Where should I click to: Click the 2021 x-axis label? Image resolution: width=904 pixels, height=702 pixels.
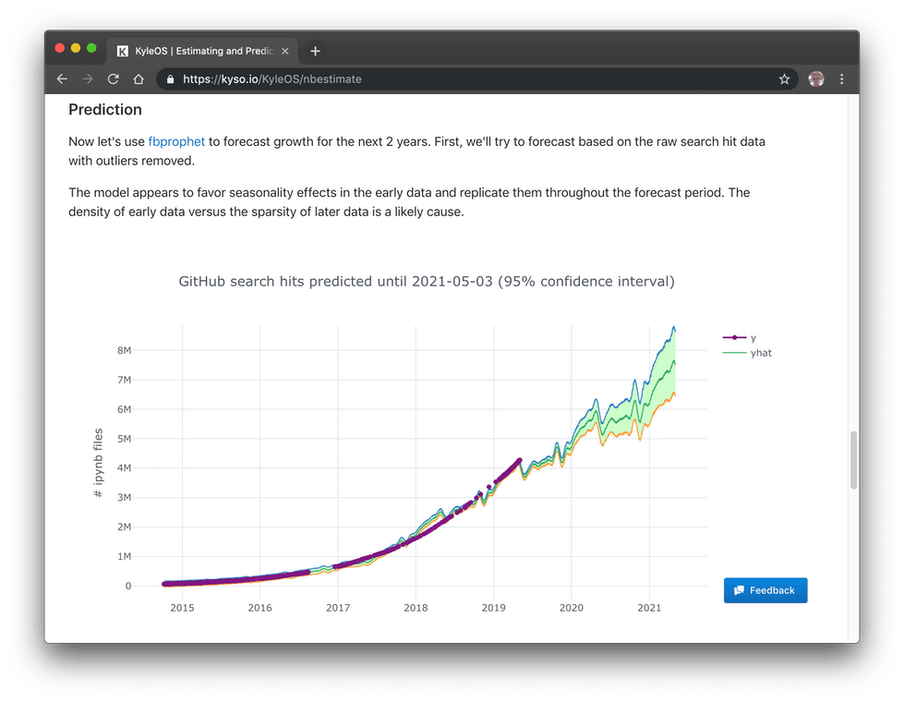click(x=649, y=608)
